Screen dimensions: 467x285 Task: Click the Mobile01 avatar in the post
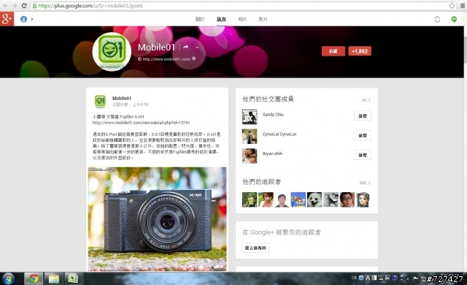pyautogui.click(x=100, y=102)
